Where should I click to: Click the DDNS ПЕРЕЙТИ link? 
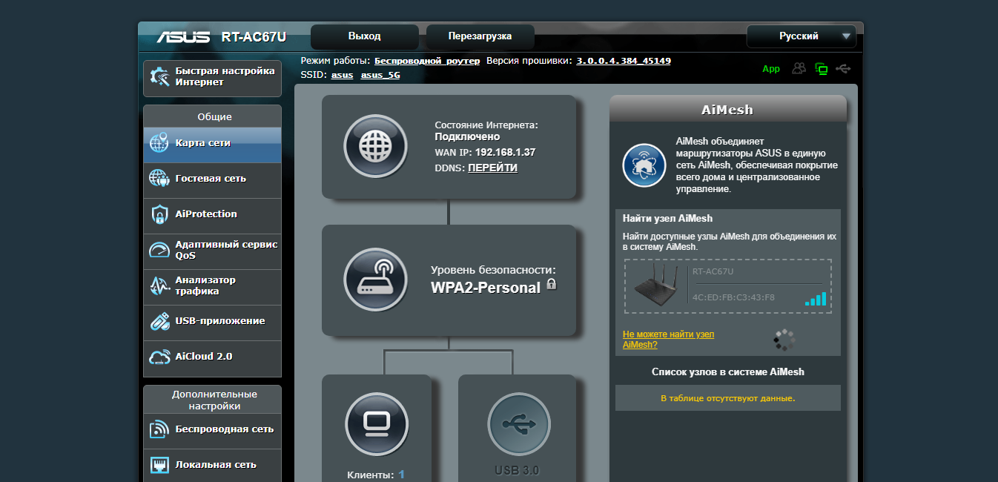coord(493,168)
